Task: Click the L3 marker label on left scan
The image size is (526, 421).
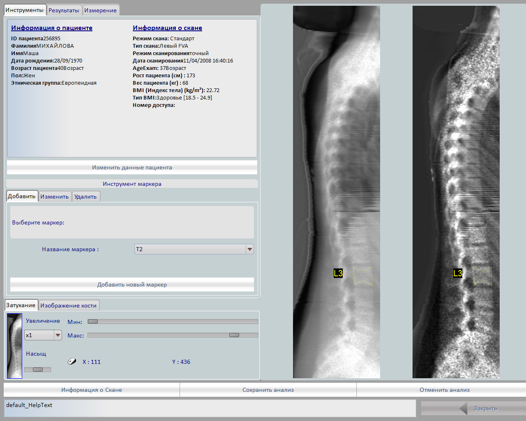Action: (x=338, y=273)
